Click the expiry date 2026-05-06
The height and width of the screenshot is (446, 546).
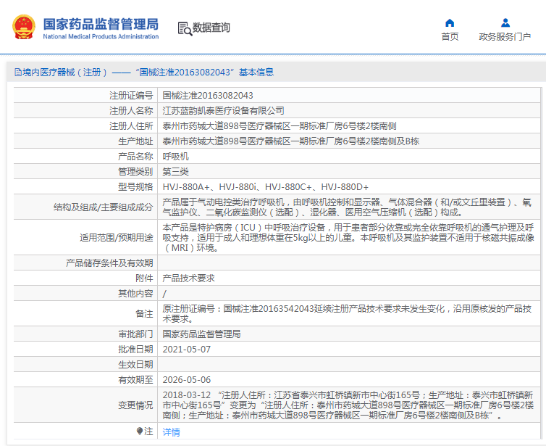186,379
